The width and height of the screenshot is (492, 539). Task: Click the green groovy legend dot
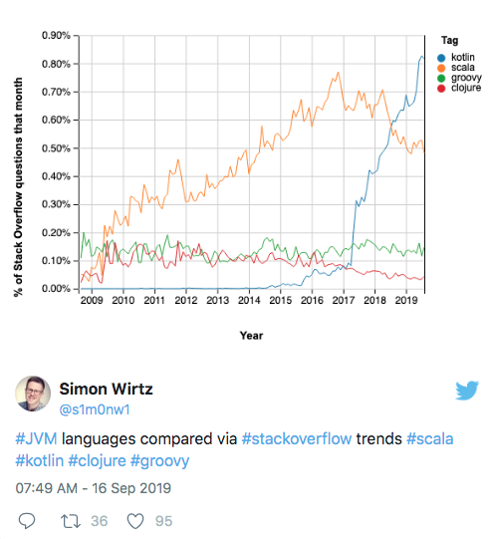tap(441, 78)
